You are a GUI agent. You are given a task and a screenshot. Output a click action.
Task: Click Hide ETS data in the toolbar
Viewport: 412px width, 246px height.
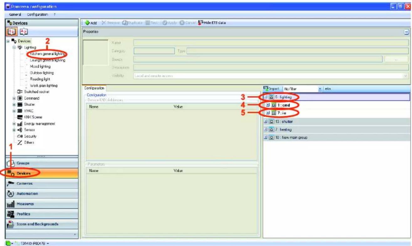pyautogui.click(x=212, y=23)
